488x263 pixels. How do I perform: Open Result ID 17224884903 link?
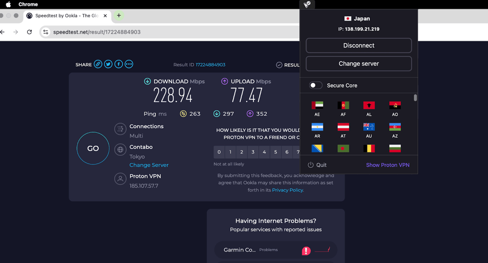[x=210, y=65]
